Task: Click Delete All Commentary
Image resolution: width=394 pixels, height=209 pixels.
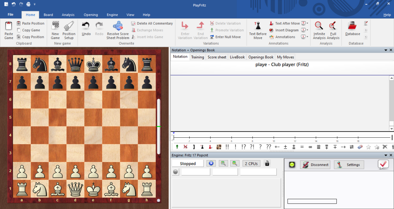Action: click(152, 23)
